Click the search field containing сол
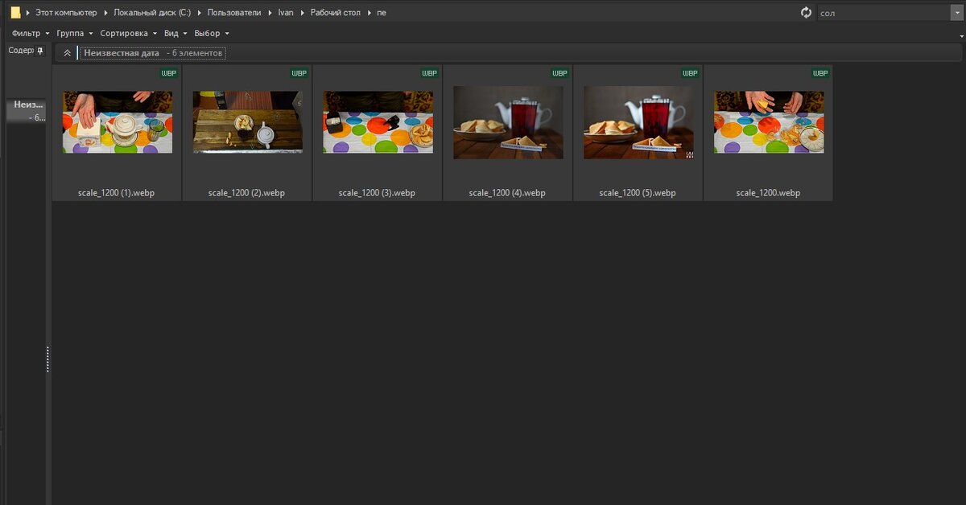 click(x=884, y=13)
